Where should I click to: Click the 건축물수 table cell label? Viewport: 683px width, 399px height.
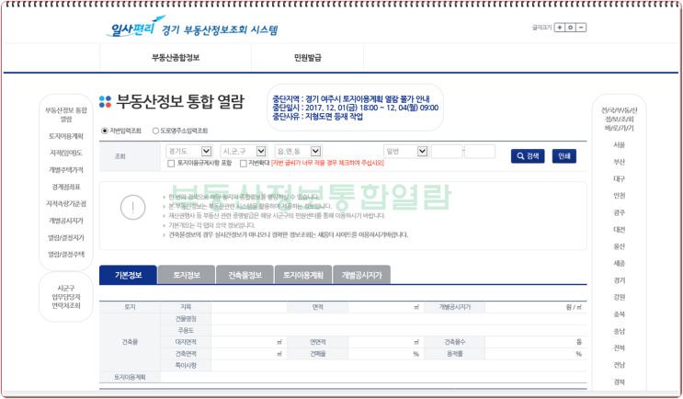click(x=454, y=342)
